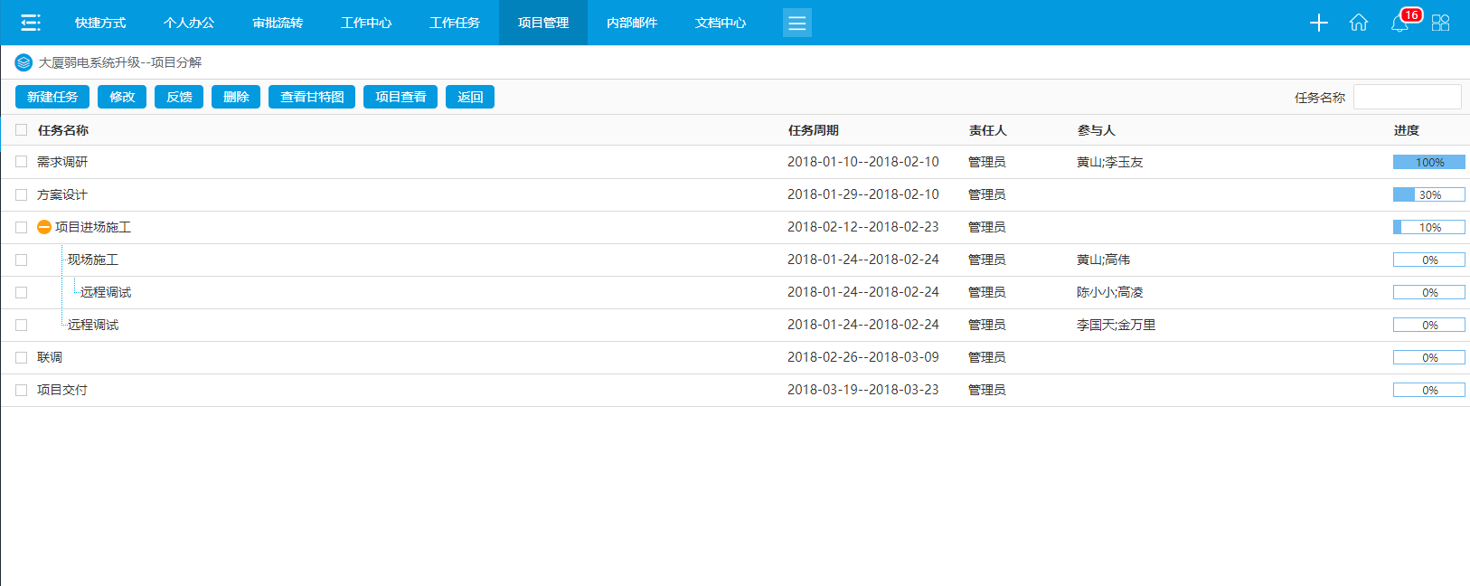Click the 查看甘特图 button
Viewport: 1470px width, 586px height.
point(312,97)
